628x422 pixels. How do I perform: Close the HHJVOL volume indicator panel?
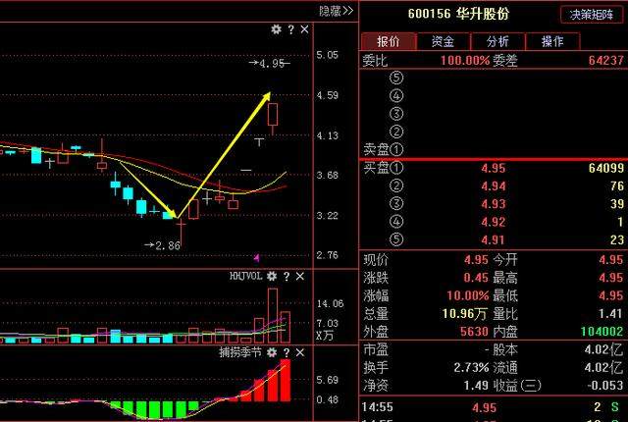pyautogui.click(x=299, y=276)
